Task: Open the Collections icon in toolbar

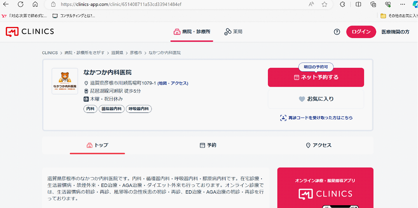Action: coord(373,4)
